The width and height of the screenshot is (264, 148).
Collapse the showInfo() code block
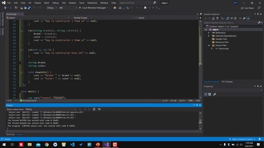[22, 72]
